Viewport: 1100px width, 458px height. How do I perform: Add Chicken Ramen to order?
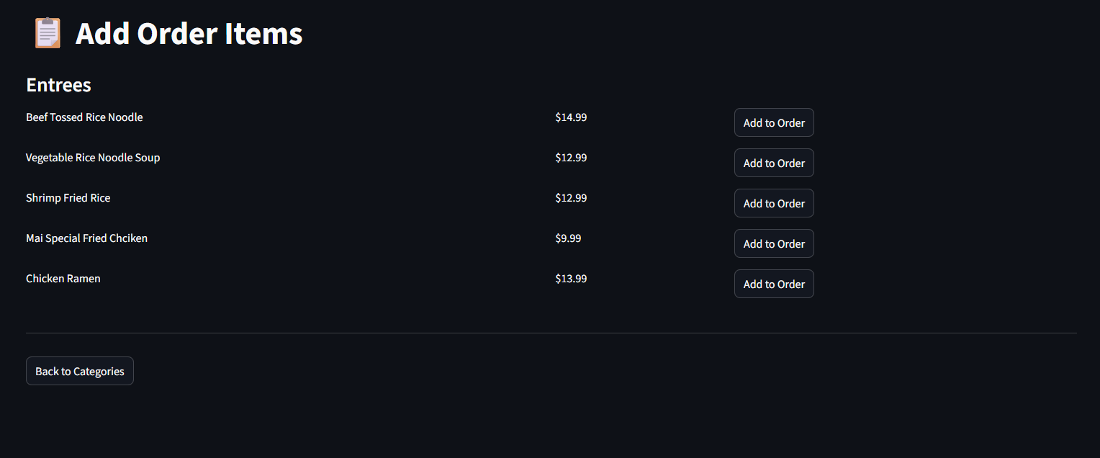[774, 284]
